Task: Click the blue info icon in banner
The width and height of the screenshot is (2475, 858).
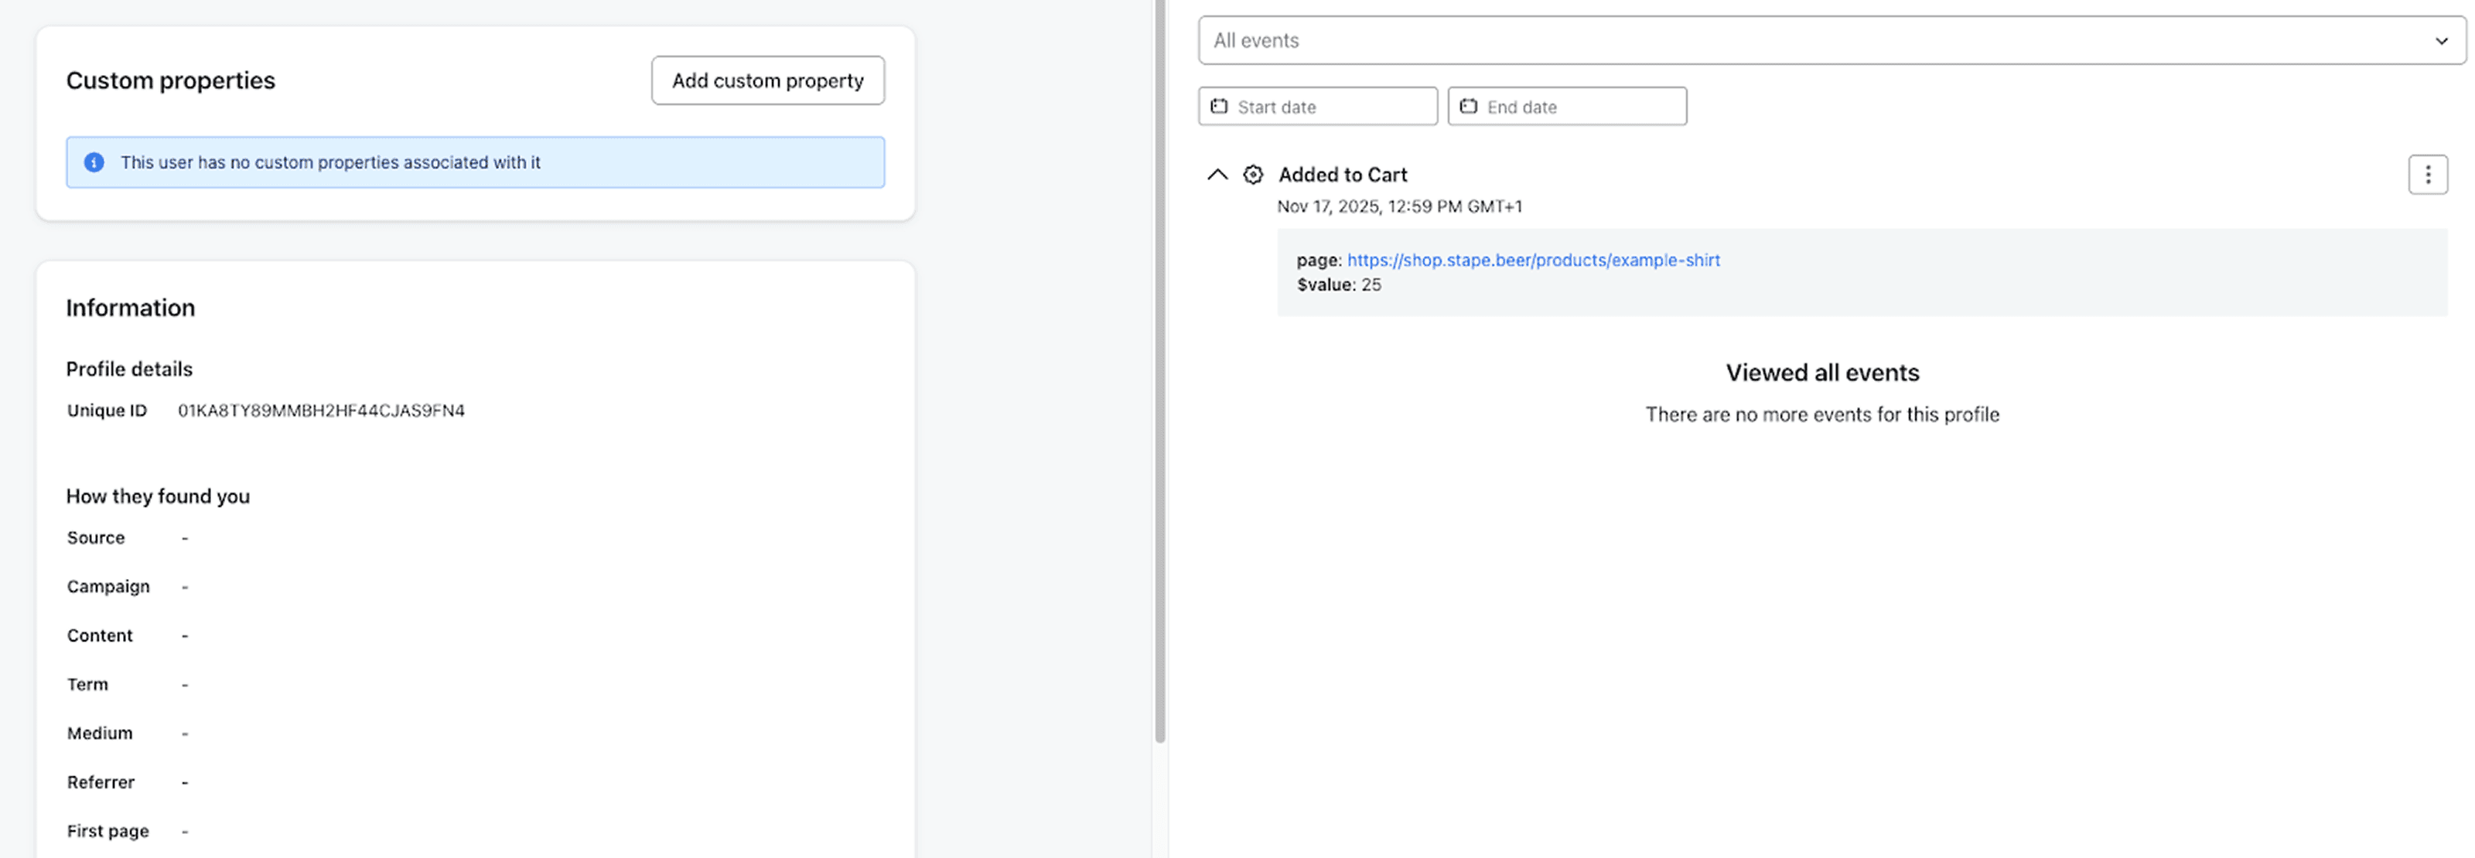Action: click(94, 162)
